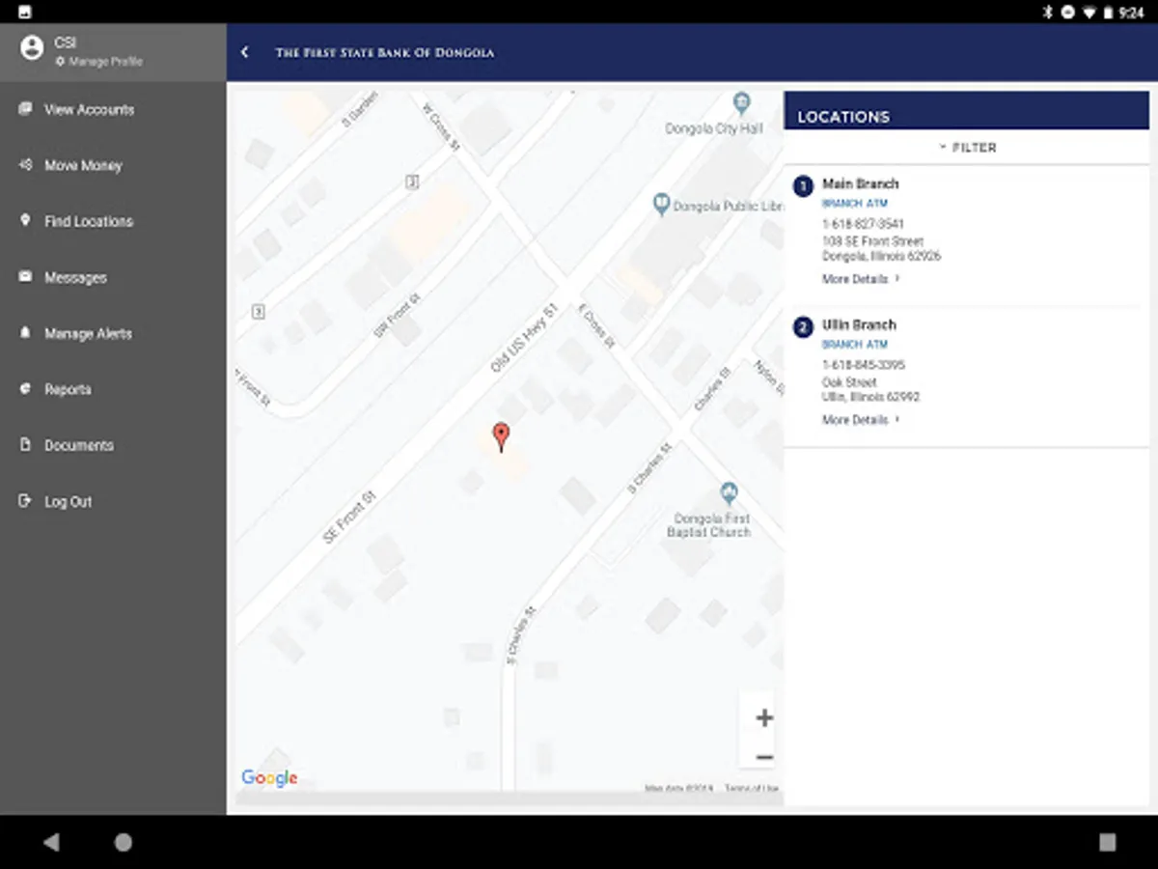
Task: Select the Move Money icon
Action: click(x=26, y=165)
